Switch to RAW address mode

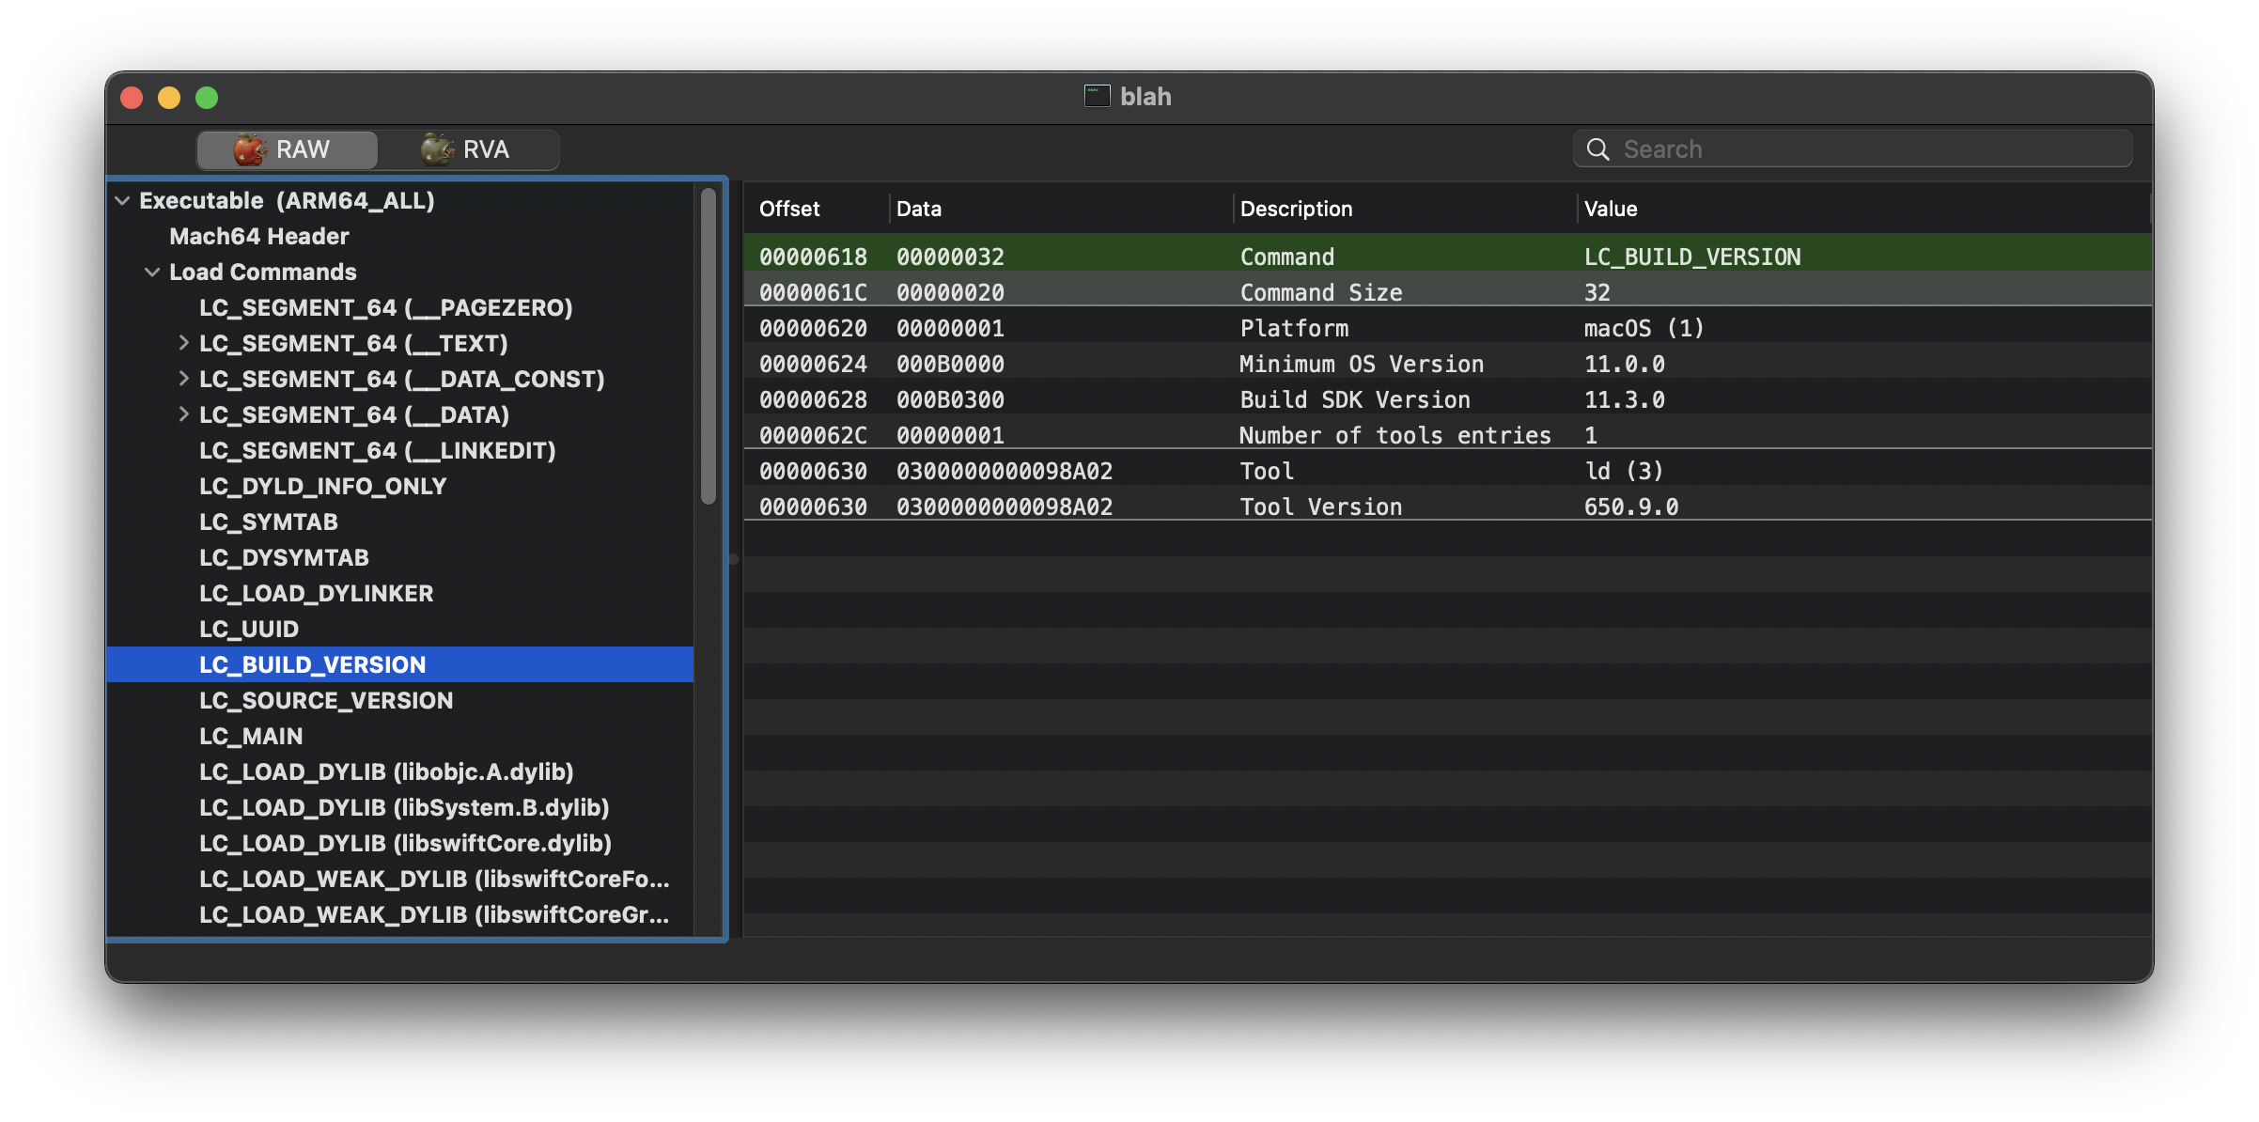(288, 149)
